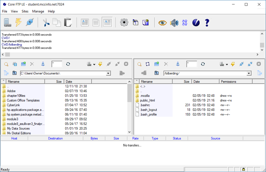Open Help question mark icon
The image size is (266, 172).
pyautogui.click(x=207, y=23)
